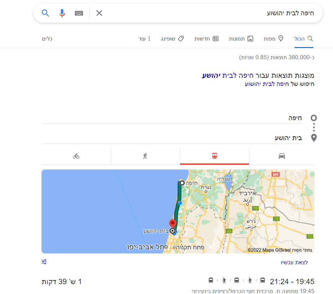Select cycling mode icon
This screenshot has height=294, width=333.
76,156
